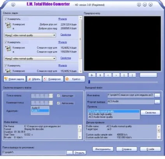Click end point time stepper
The image size is (165, 159).
tap(51, 103)
